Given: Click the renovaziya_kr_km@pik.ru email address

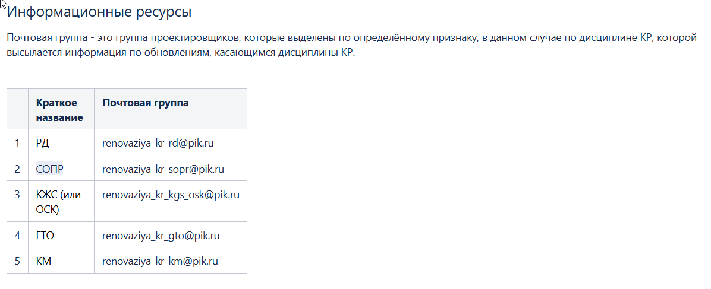Looking at the screenshot, I should tap(160, 261).
